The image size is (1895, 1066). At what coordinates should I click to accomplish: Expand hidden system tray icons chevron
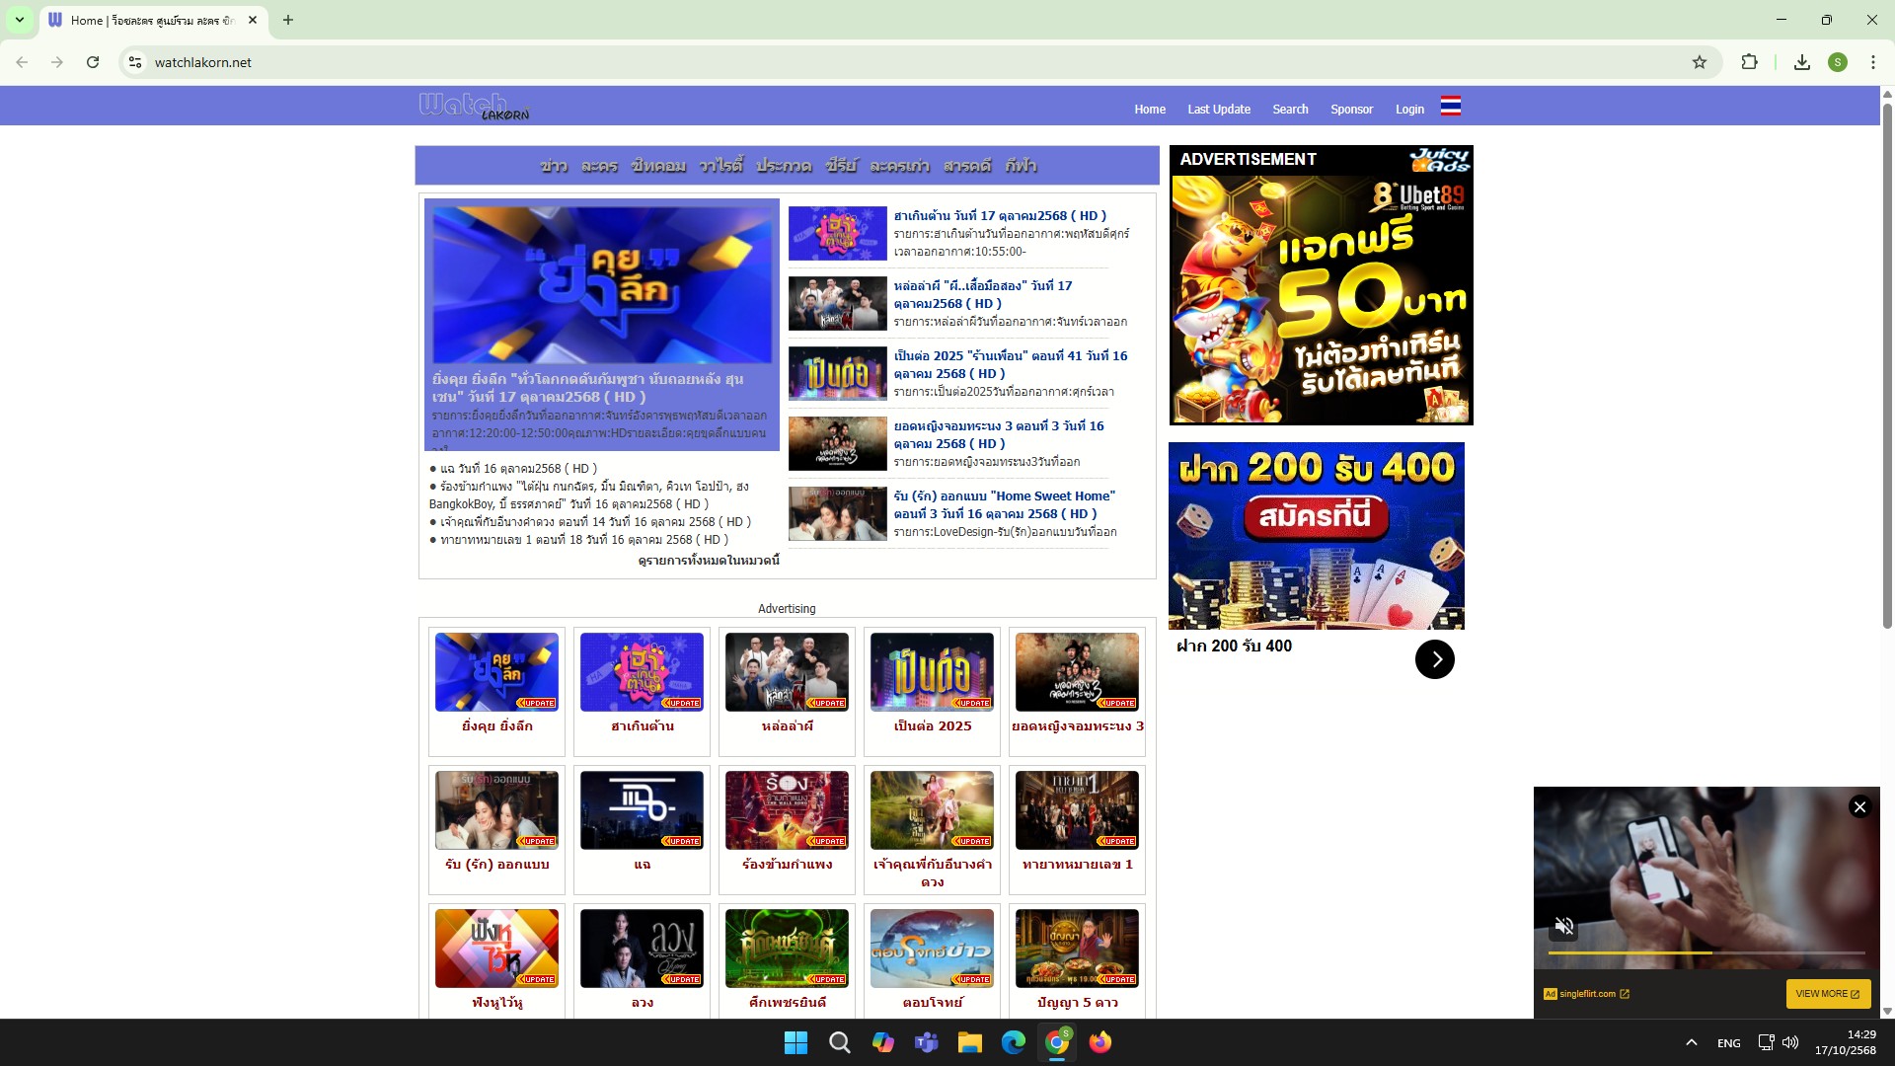(1691, 1042)
